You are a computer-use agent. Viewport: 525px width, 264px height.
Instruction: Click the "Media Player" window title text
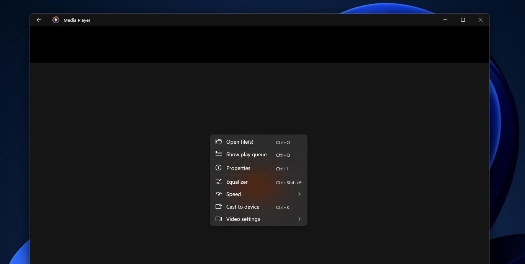(77, 20)
